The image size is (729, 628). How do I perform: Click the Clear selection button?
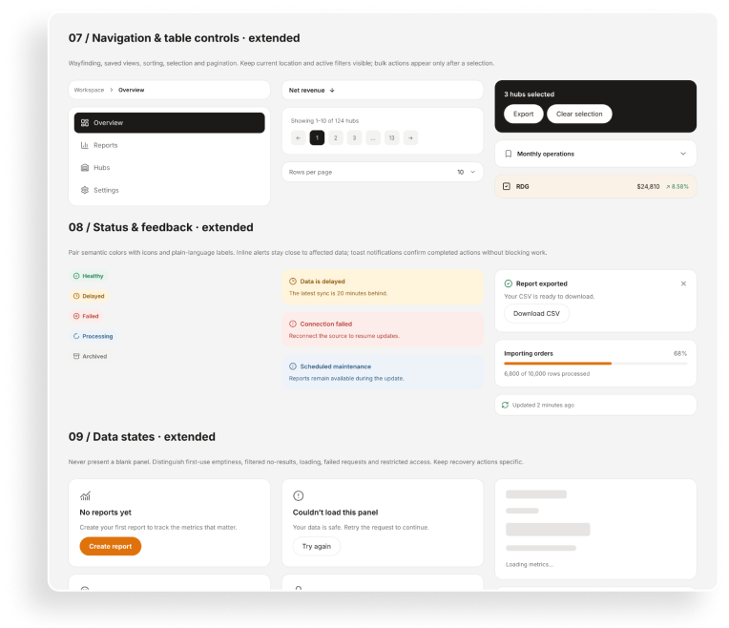click(x=579, y=114)
